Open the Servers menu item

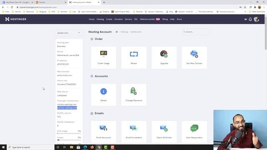[x=128, y=19]
